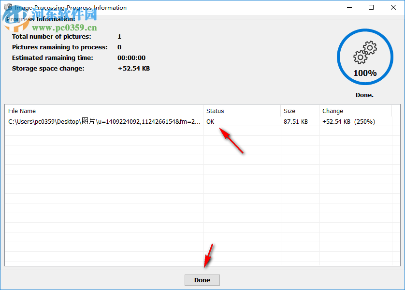Click the Storage space change value +52.54 KB
Viewport: 405px width, 290px height.
point(134,68)
